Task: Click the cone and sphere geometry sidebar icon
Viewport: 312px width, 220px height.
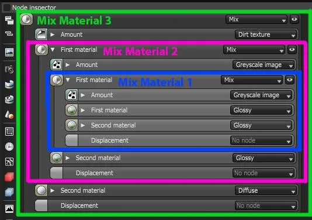Action: [9, 115]
